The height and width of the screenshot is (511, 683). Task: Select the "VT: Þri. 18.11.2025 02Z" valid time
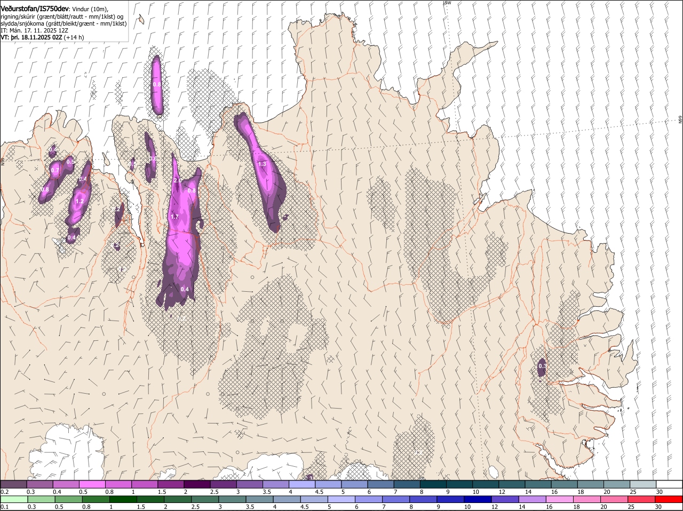pyautogui.click(x=31, y=38)
